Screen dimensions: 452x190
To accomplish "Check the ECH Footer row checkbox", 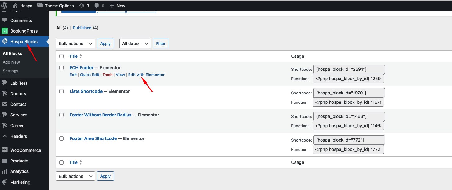I will tap(62, 68).
